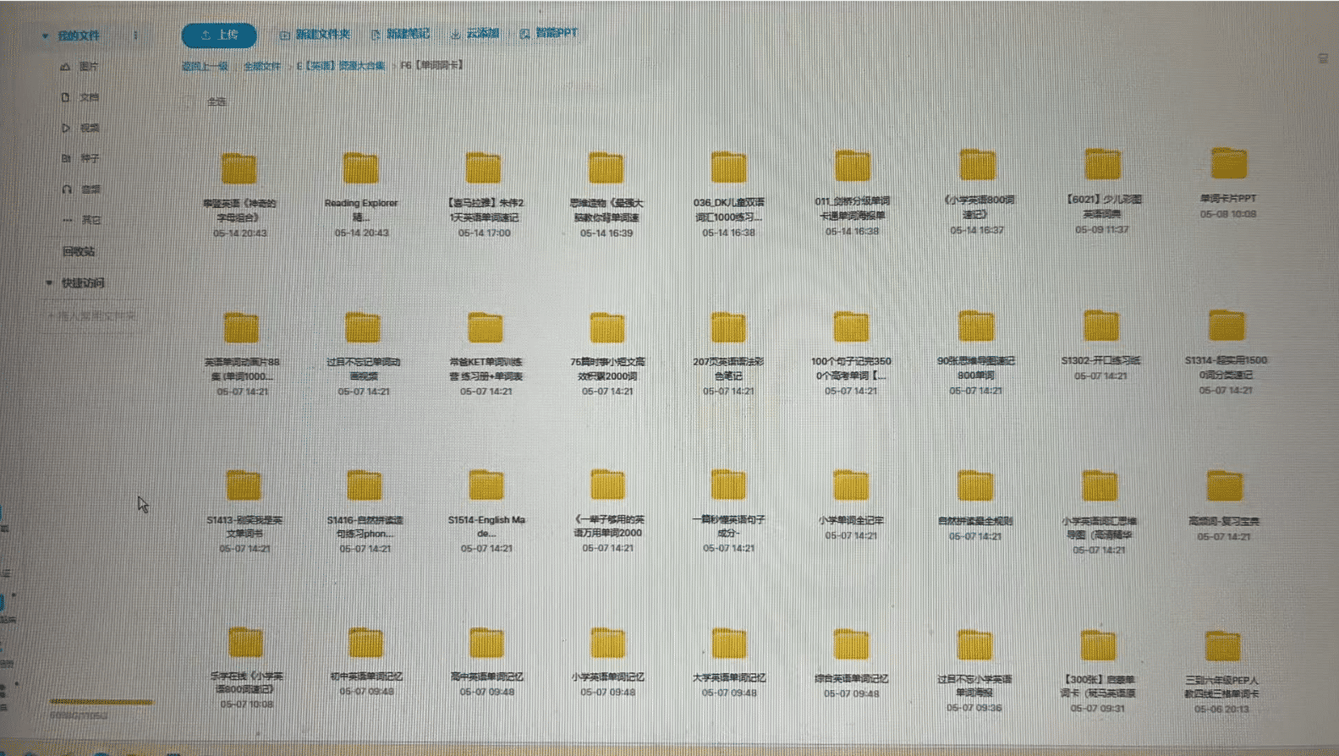Click the 新建笔记 new note button

click(x=401, y=34)
